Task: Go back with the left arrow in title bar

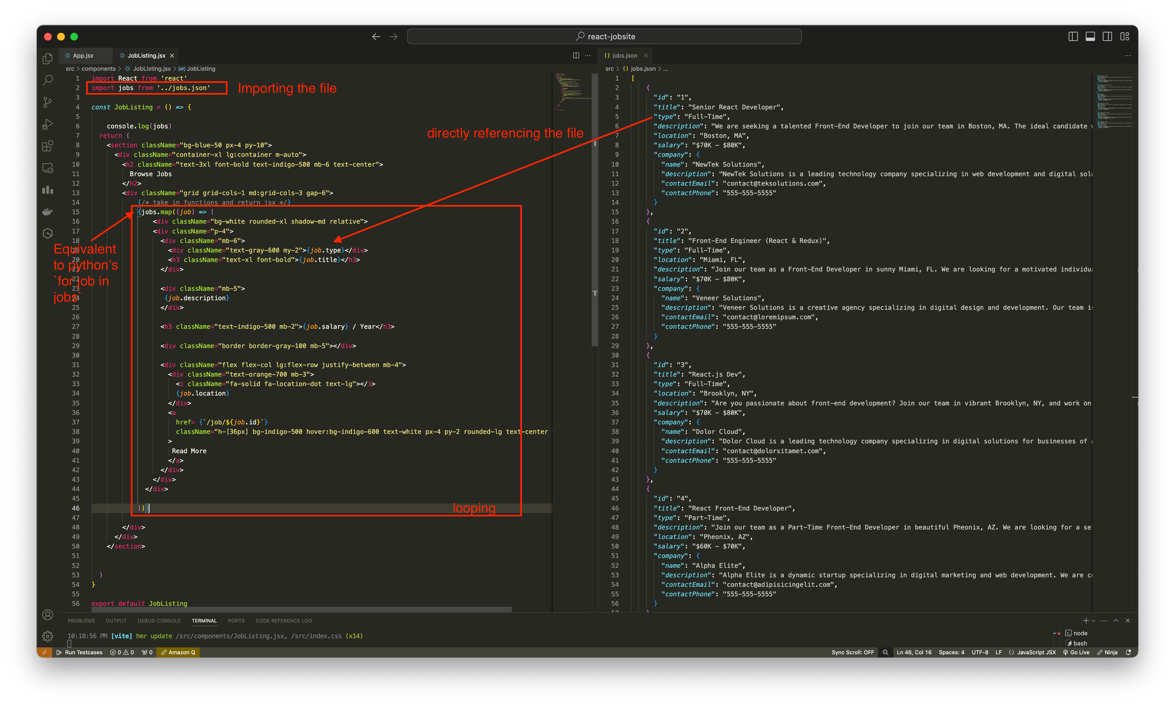Action: tap(376, 37)
